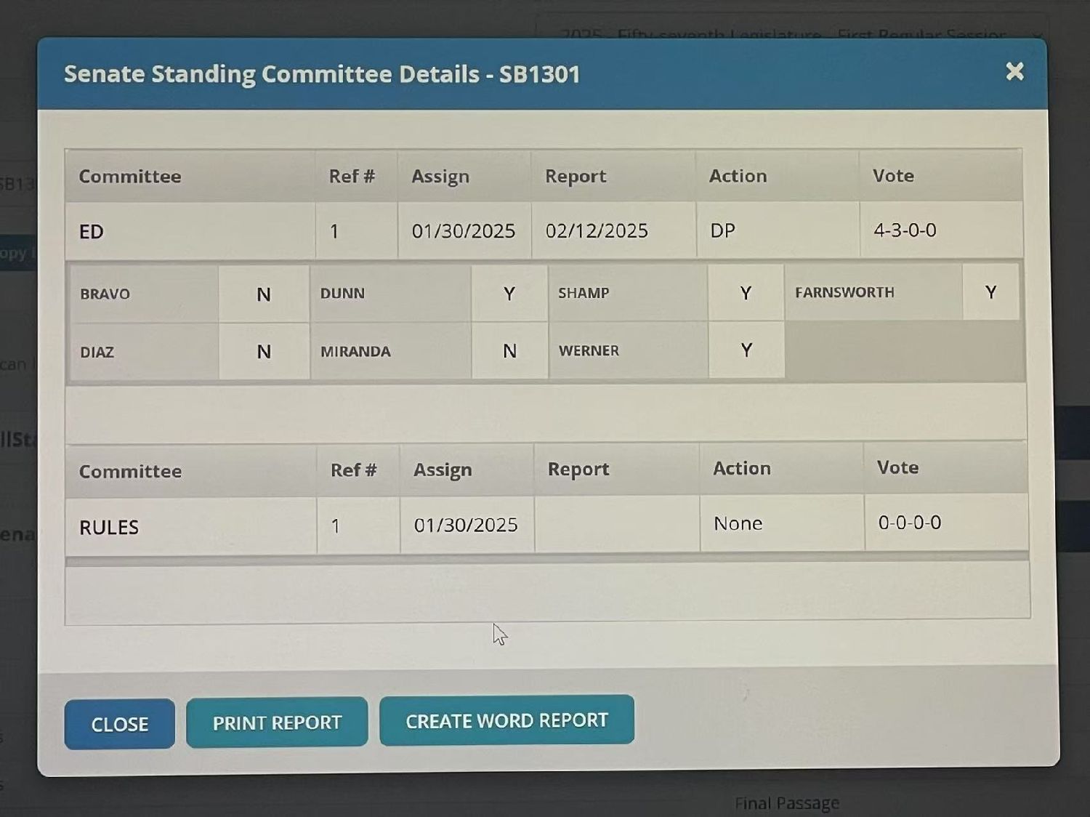The height and width of the screenshot is (817, 1090).
Task: Select the 0-0-0-0 vote tally
Action: (x=909, y=523)
